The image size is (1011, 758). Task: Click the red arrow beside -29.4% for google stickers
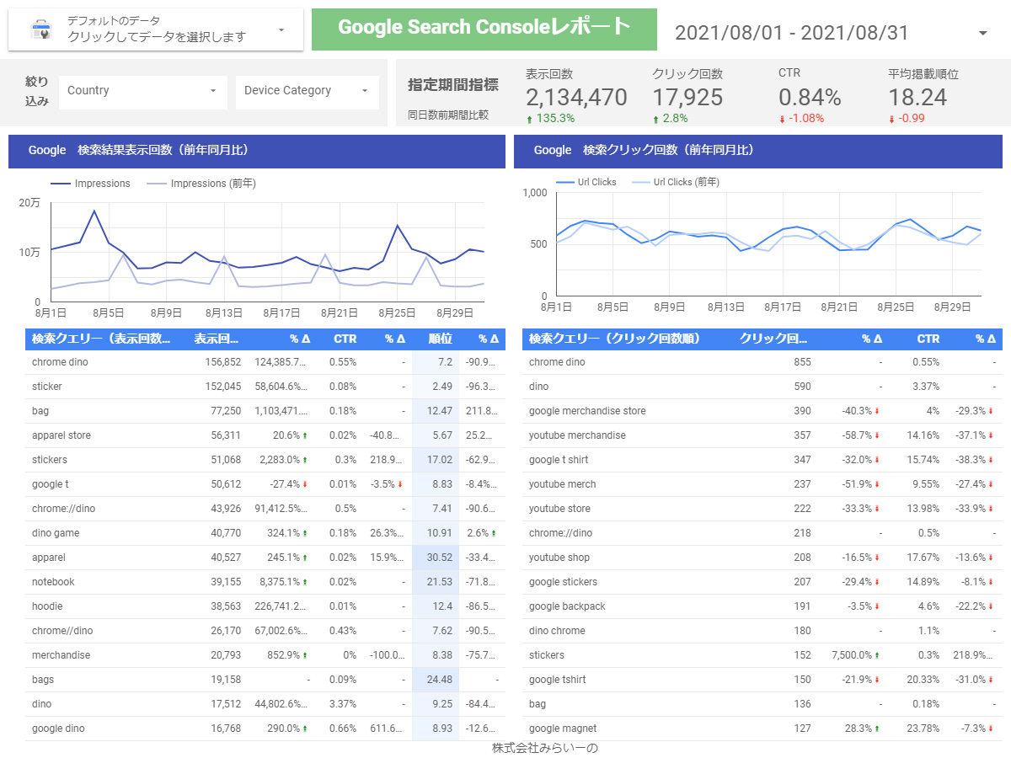pyautogui.click(x=877, y=582)
